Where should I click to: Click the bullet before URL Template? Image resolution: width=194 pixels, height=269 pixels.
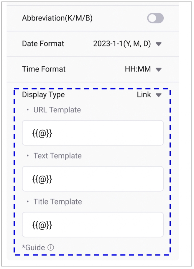pos(28,110)
